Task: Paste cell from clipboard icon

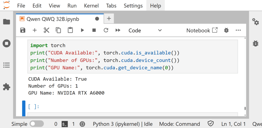Action: pos(70,30)
